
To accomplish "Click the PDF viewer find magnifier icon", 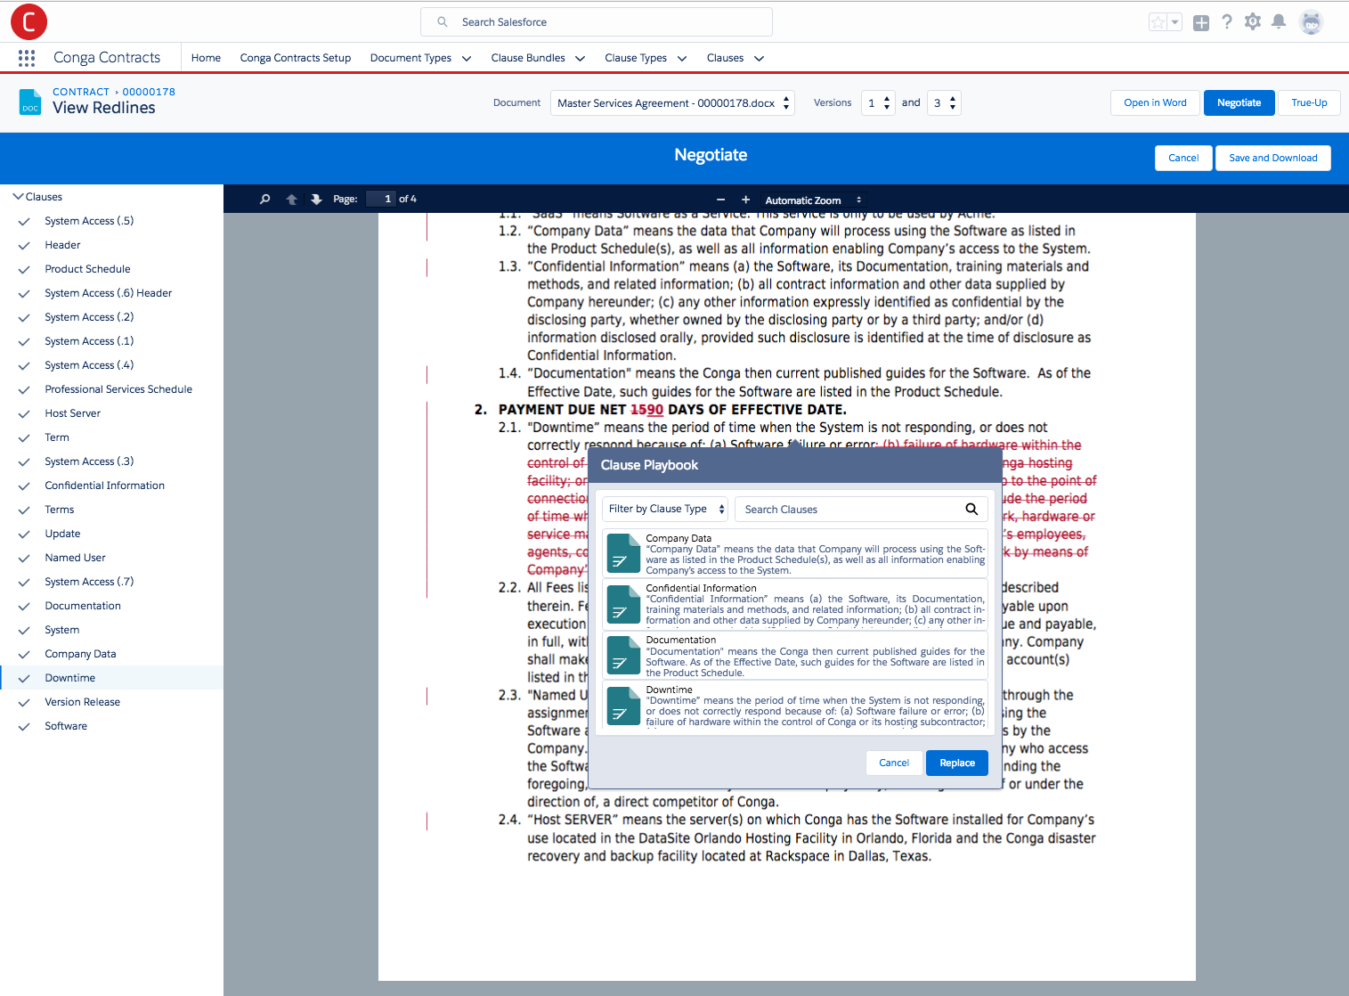I will click(264, 200).
